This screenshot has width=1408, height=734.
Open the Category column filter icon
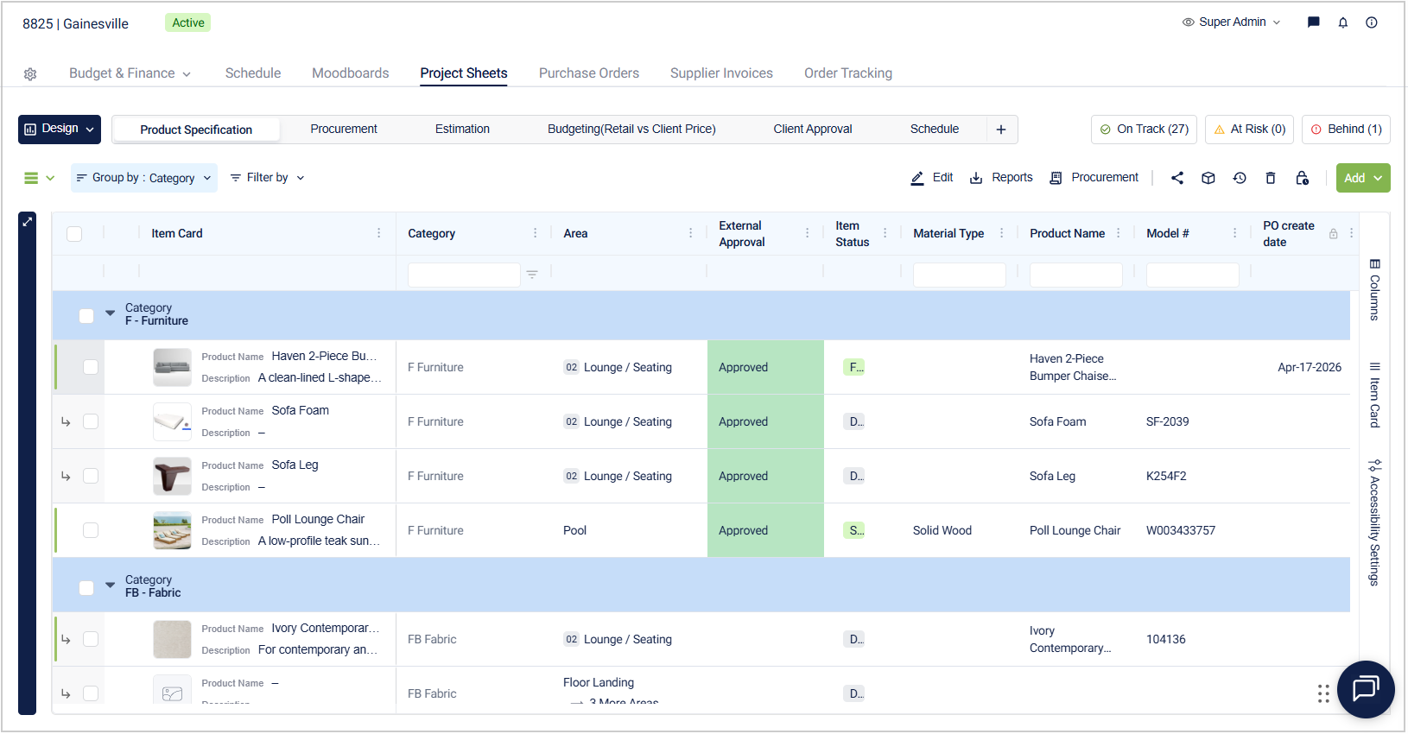pyautogui.click(x=532, y=275)
